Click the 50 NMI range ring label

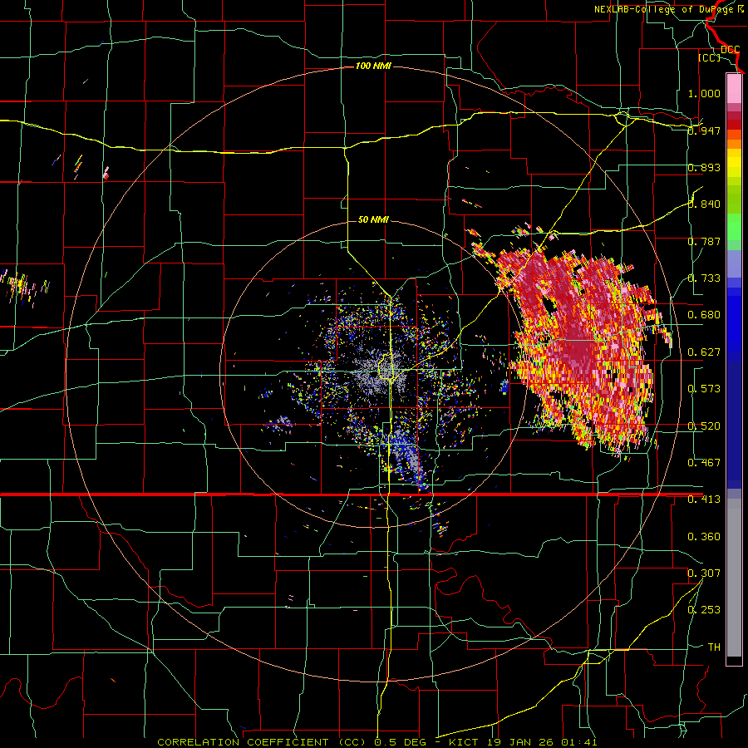373,219
